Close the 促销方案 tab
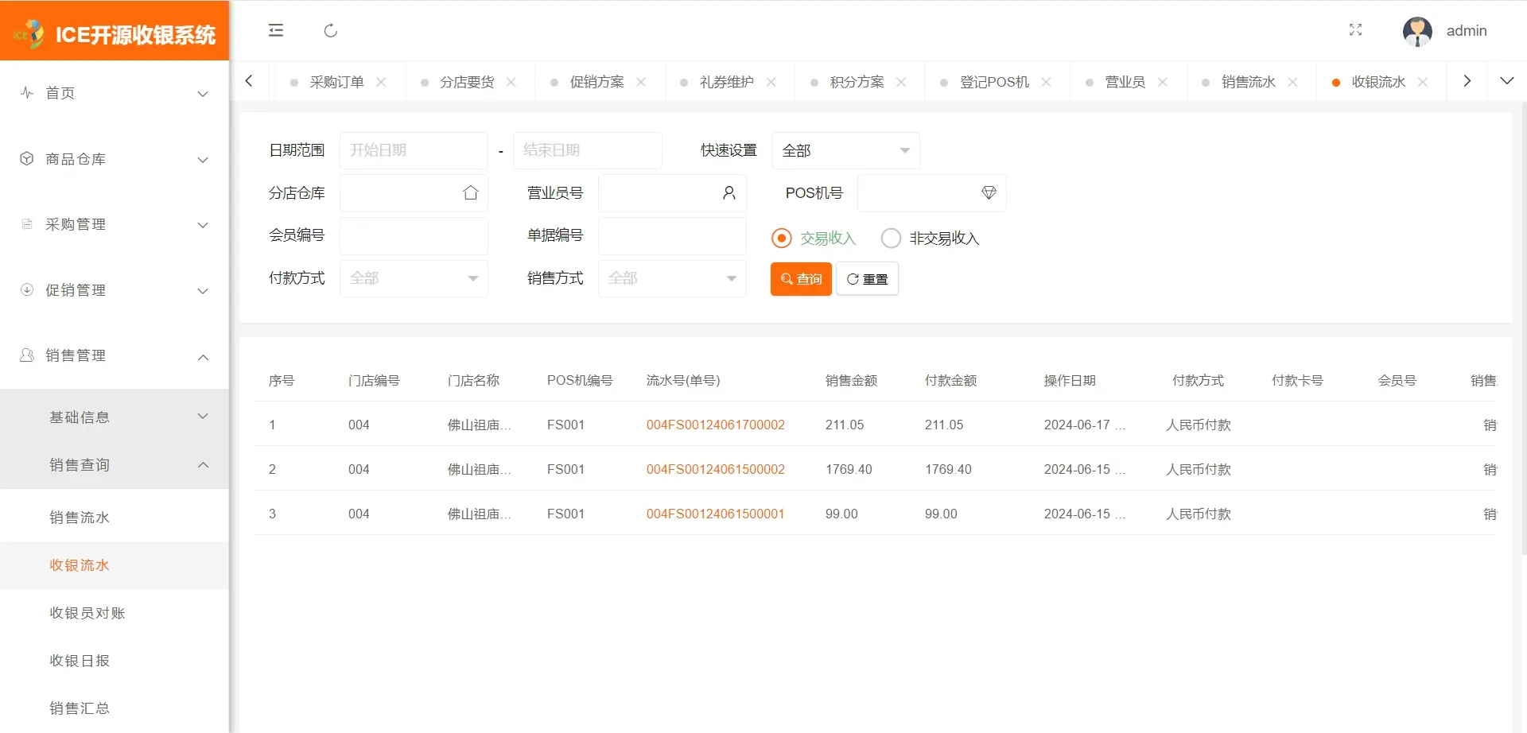The height and width of the screenshot is (733, 1527). pyautogui.click(x=641, y=82)
